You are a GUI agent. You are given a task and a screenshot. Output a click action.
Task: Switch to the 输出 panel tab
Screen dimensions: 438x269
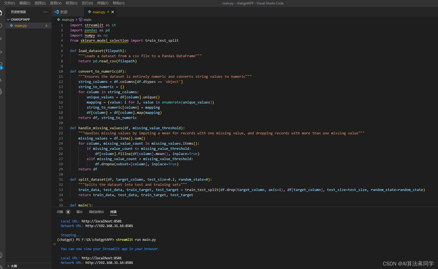[x=80, y=212]
